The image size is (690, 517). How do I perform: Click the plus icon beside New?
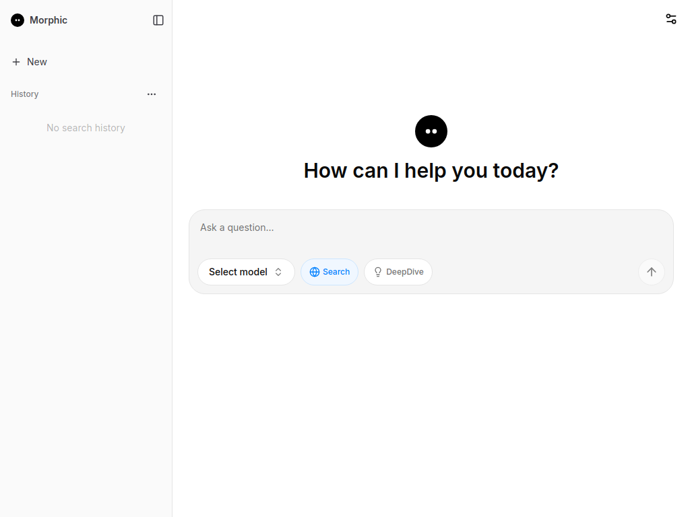coord(16,62)
